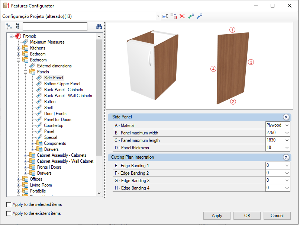Close the Features Configurator window

(290, 6)
